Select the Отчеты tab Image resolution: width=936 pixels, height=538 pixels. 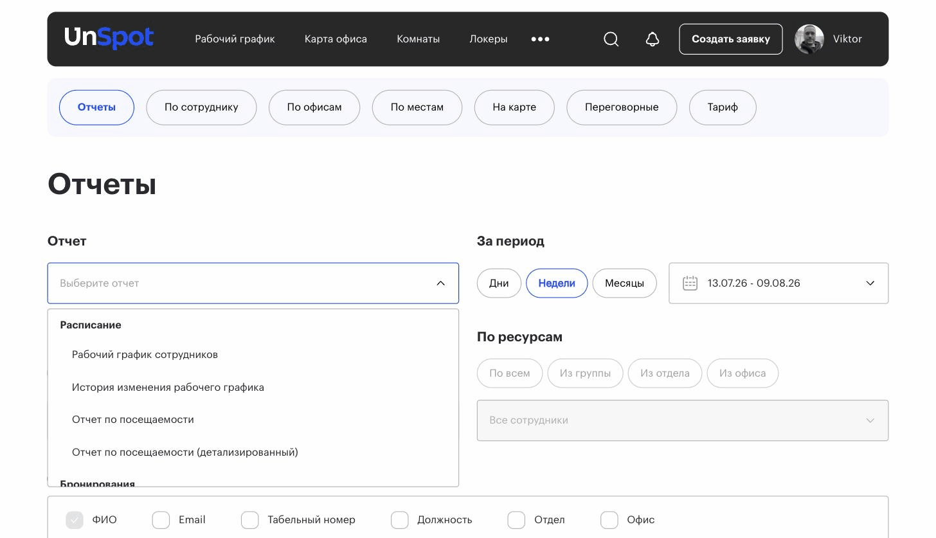(x=96, y=107)
